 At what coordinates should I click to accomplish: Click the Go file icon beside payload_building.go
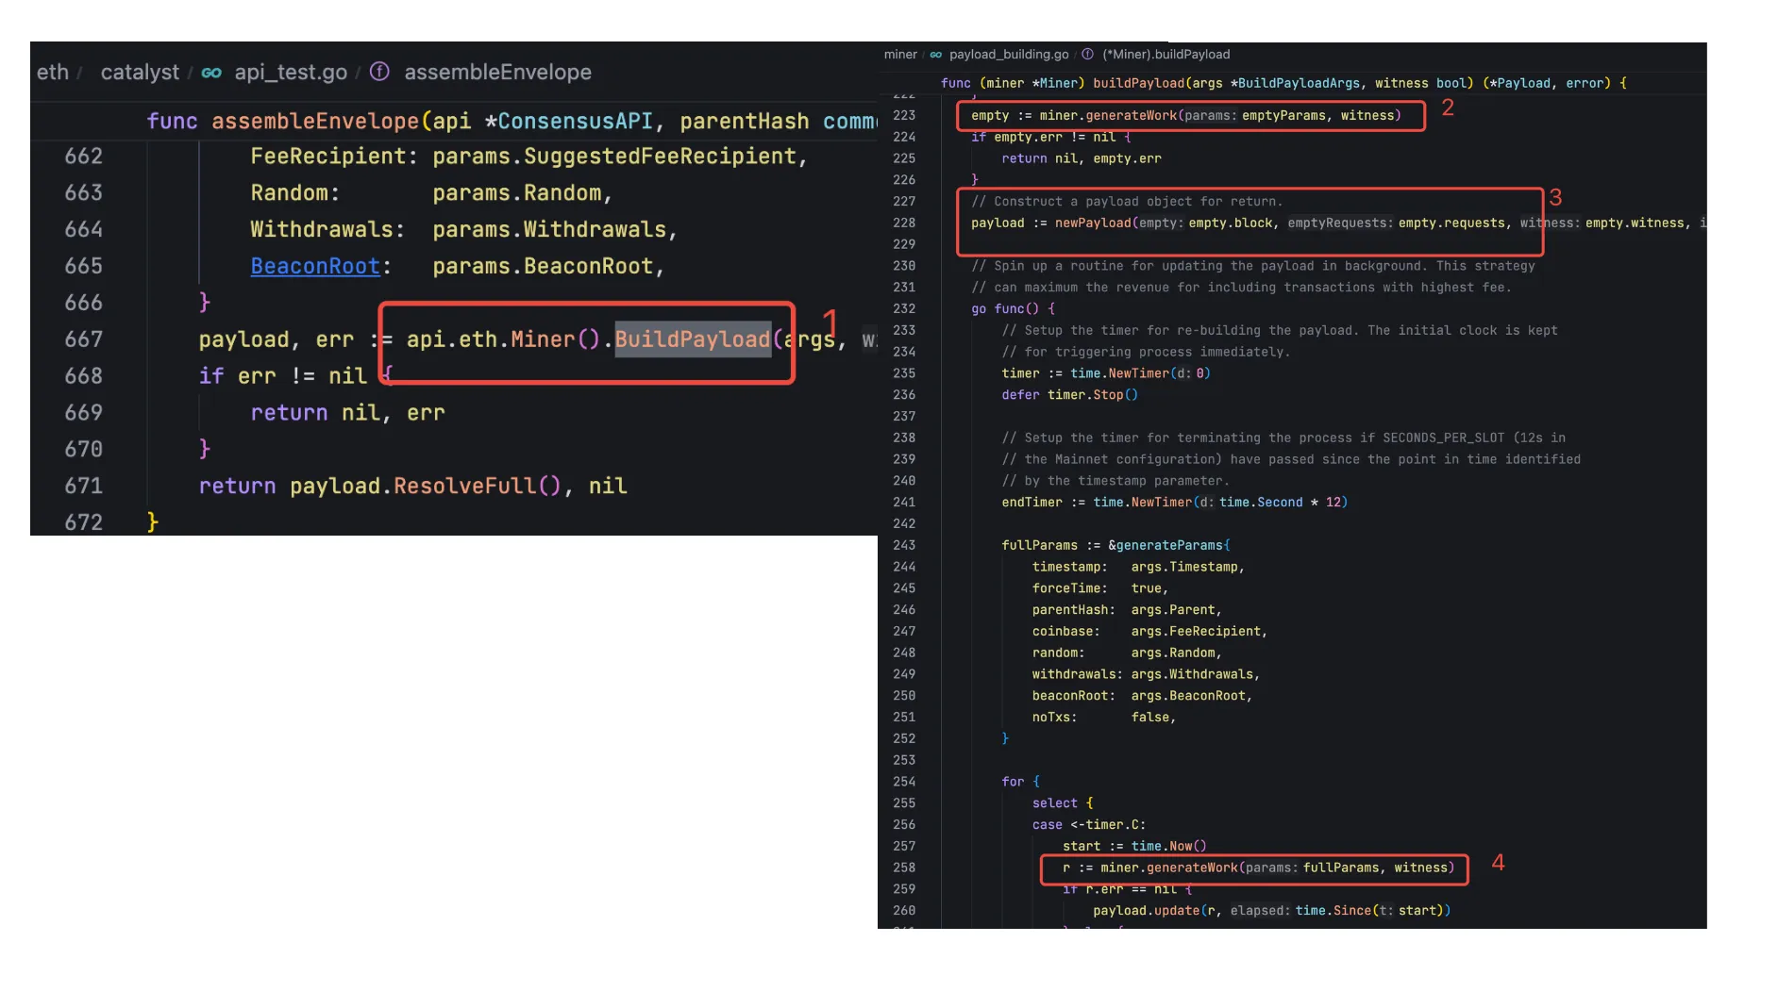936,55
